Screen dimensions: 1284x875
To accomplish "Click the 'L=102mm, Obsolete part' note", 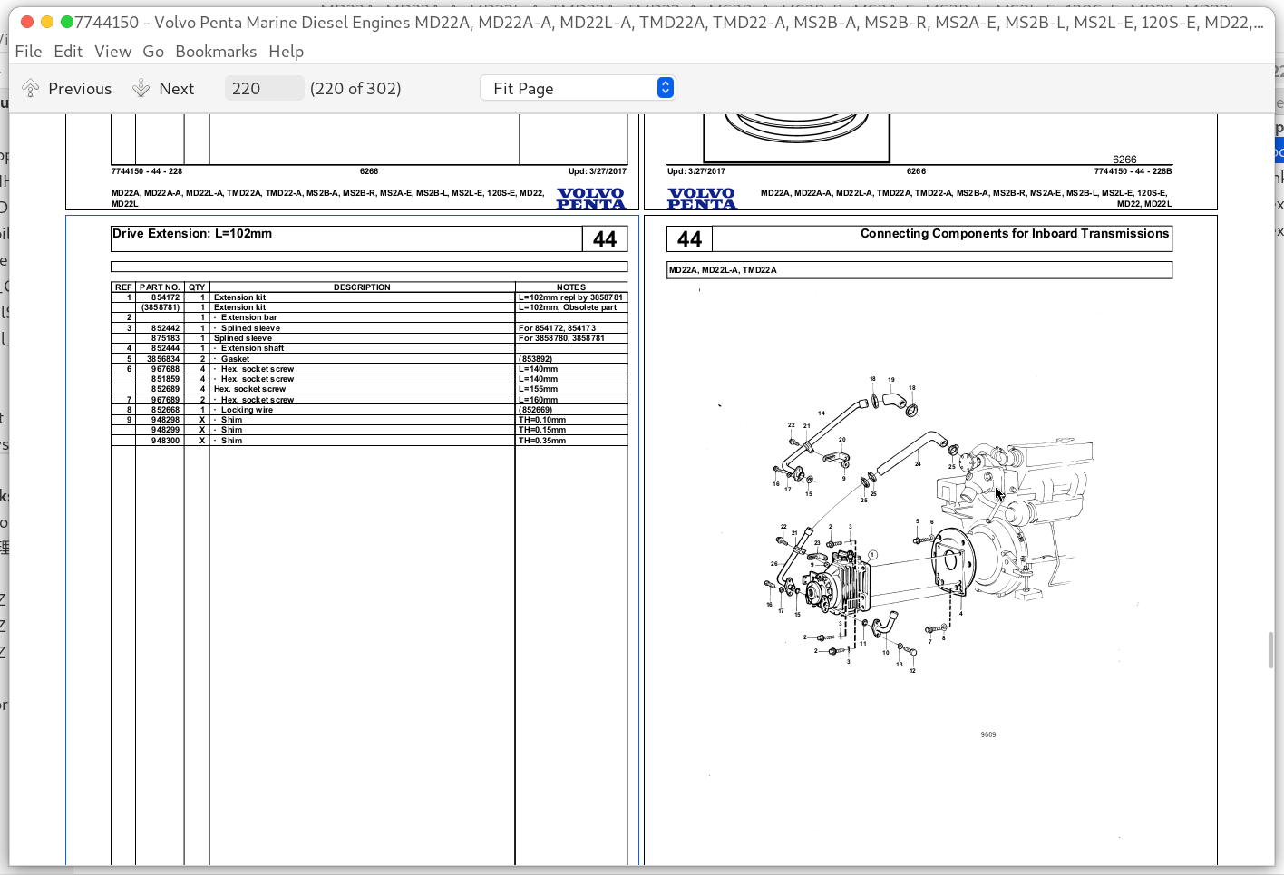I will [x=568, y=307].
